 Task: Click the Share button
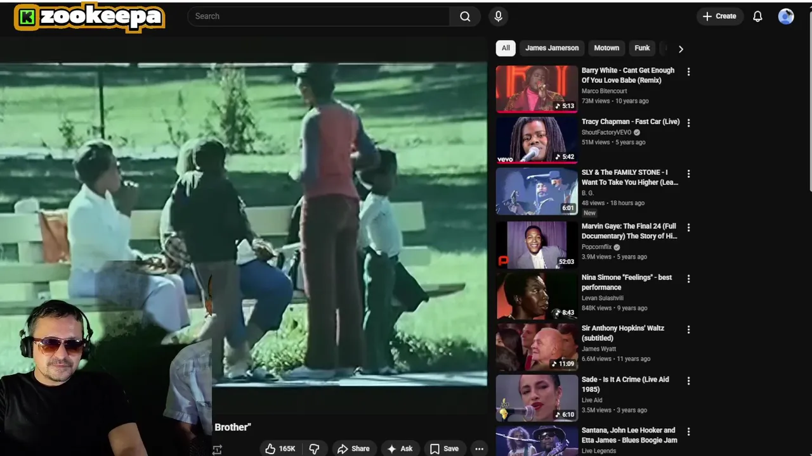tap(353, 448)
